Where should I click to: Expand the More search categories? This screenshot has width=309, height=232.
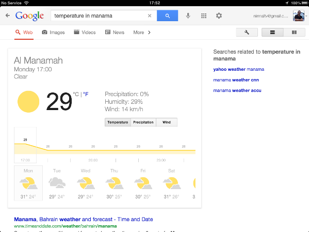point(139,33)
